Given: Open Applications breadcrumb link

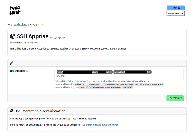Looking at the screenshot, I should [20, 25].
